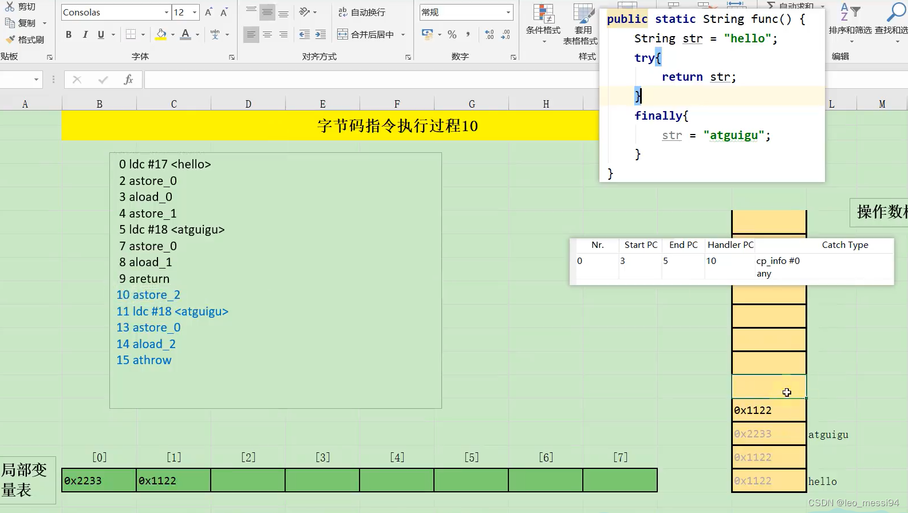
Task: Align text right
Action: pos(283,34)
